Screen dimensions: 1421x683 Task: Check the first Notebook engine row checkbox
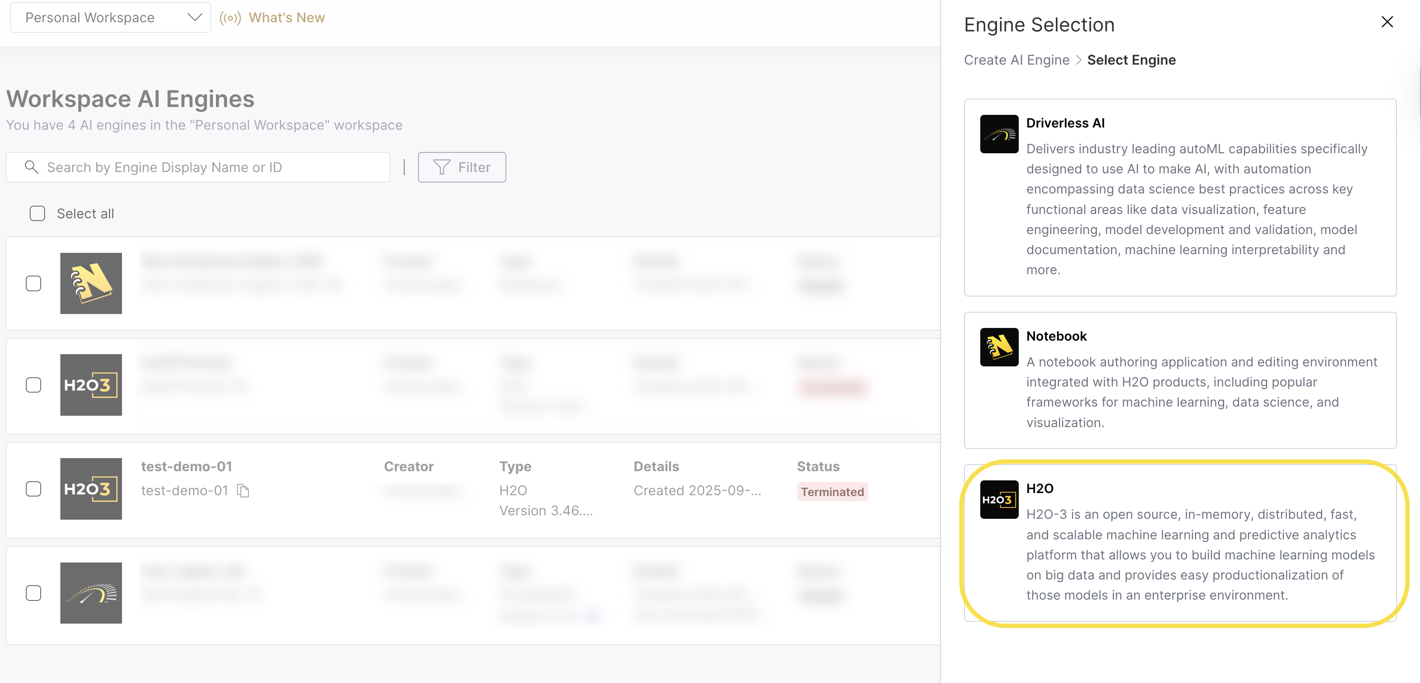pos(34,283)
